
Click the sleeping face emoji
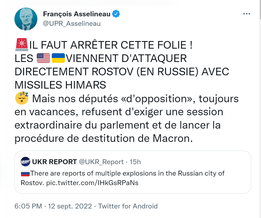22,98
